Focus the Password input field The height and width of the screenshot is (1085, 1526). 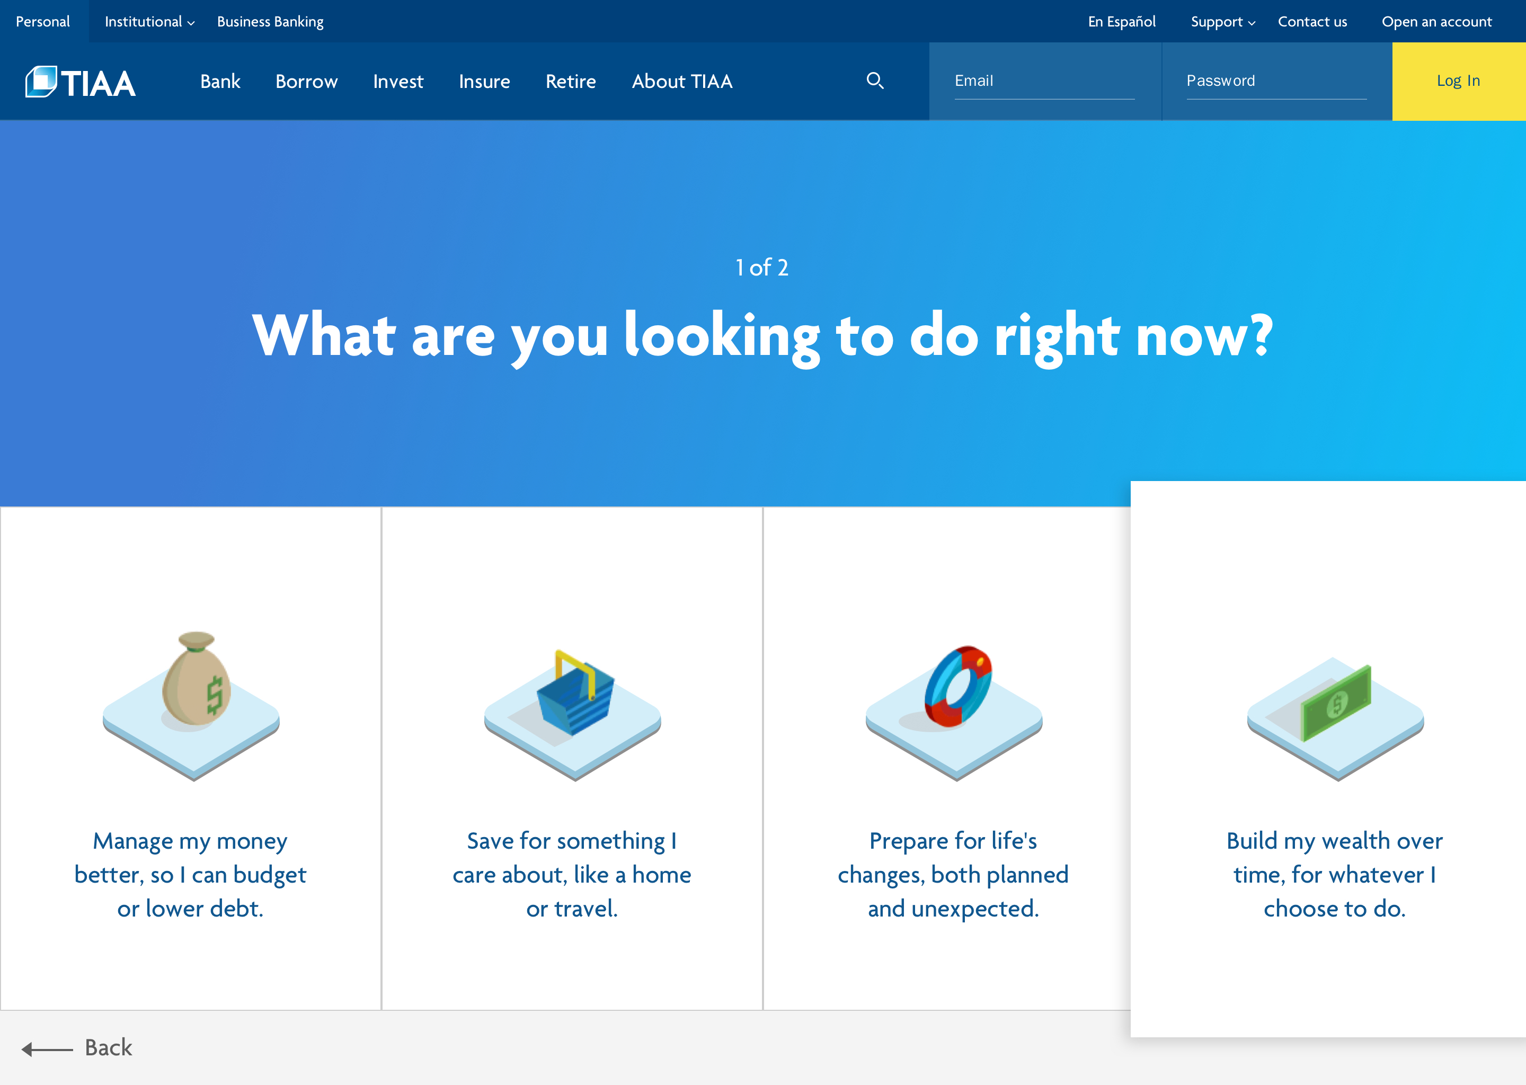pos(1276,82)
